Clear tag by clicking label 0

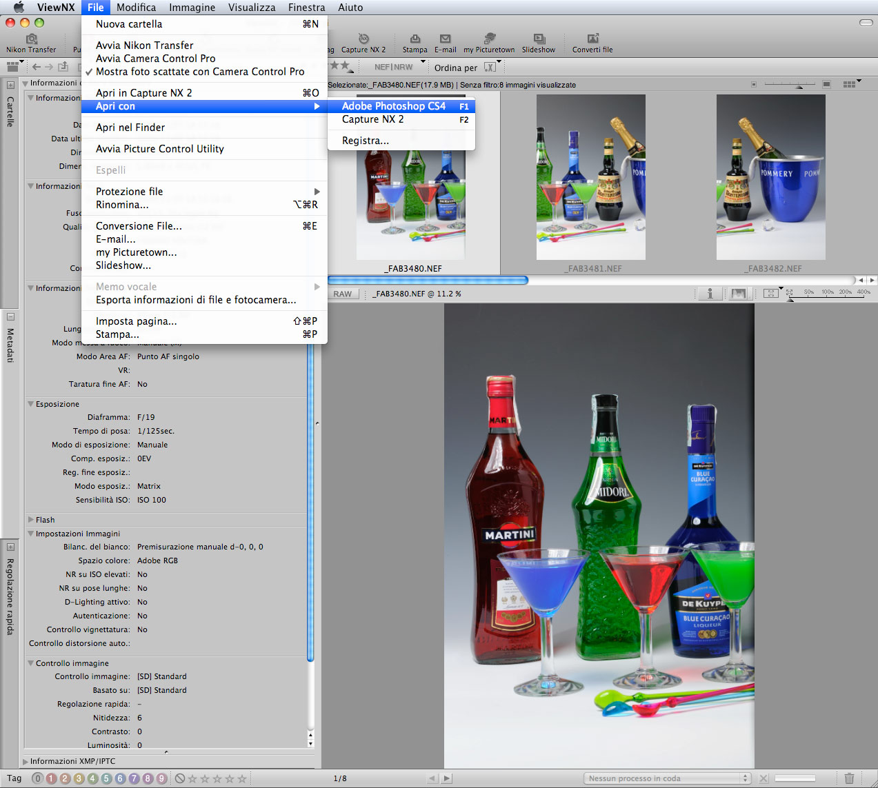point(37,778)
